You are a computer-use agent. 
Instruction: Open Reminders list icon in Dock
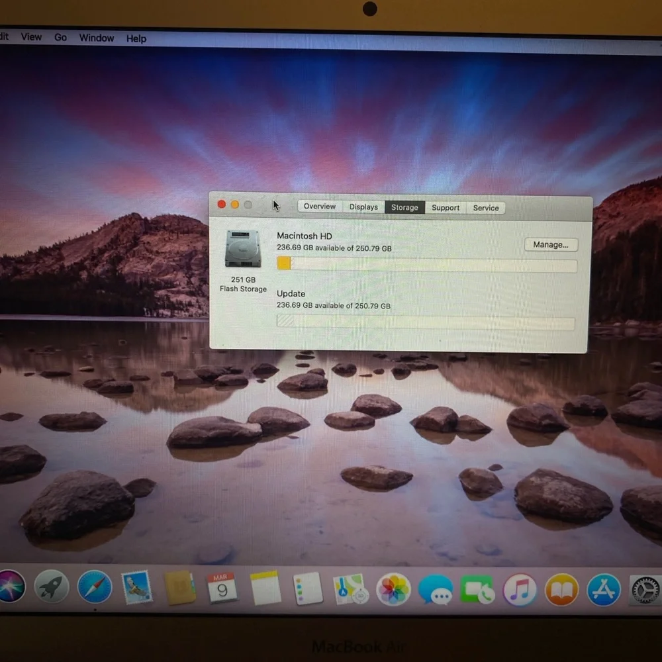click(308, 589)
